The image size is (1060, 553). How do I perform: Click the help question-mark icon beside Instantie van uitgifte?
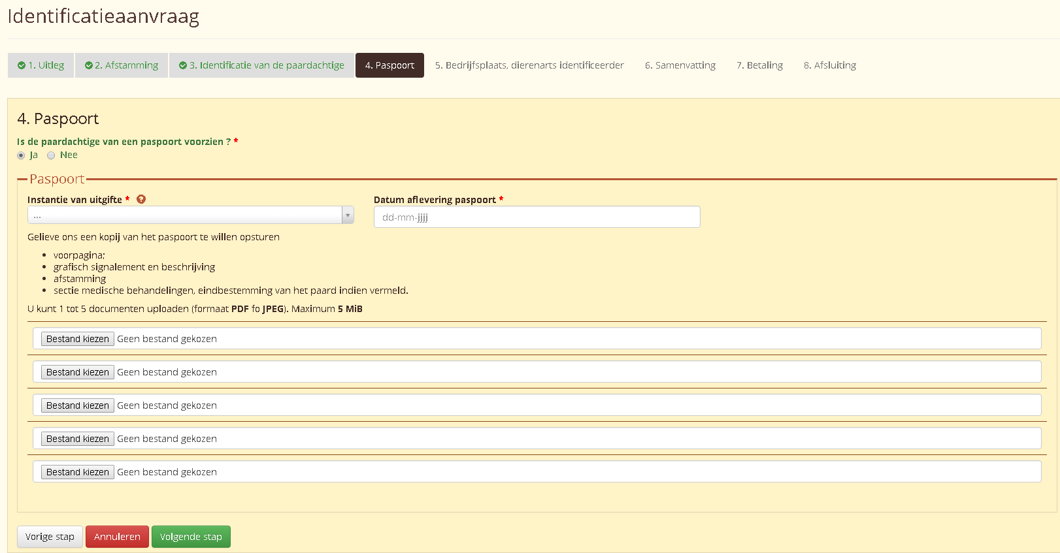[x=141, y=199]
